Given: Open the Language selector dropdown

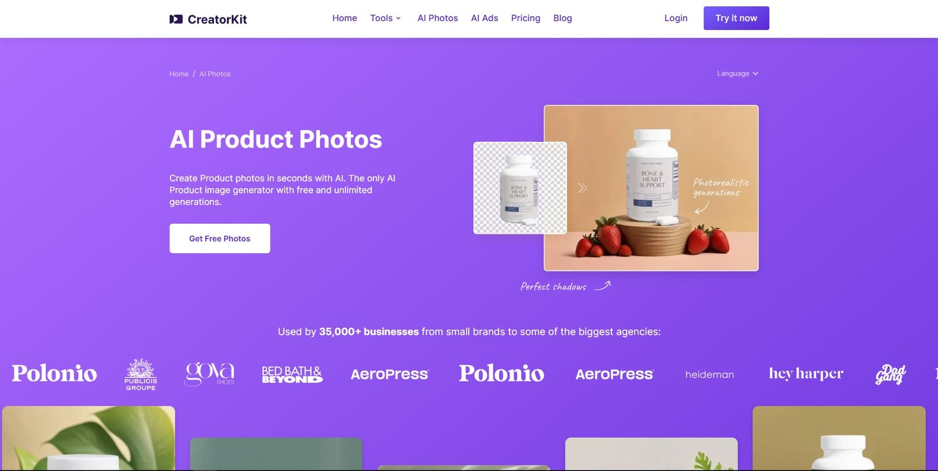Looking at the screenshot, I should click(x=738, y=73).
